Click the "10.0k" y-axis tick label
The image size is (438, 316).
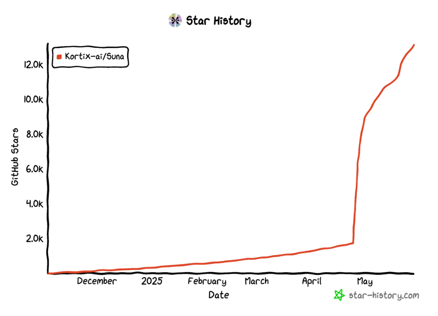[x=34, y=99]
